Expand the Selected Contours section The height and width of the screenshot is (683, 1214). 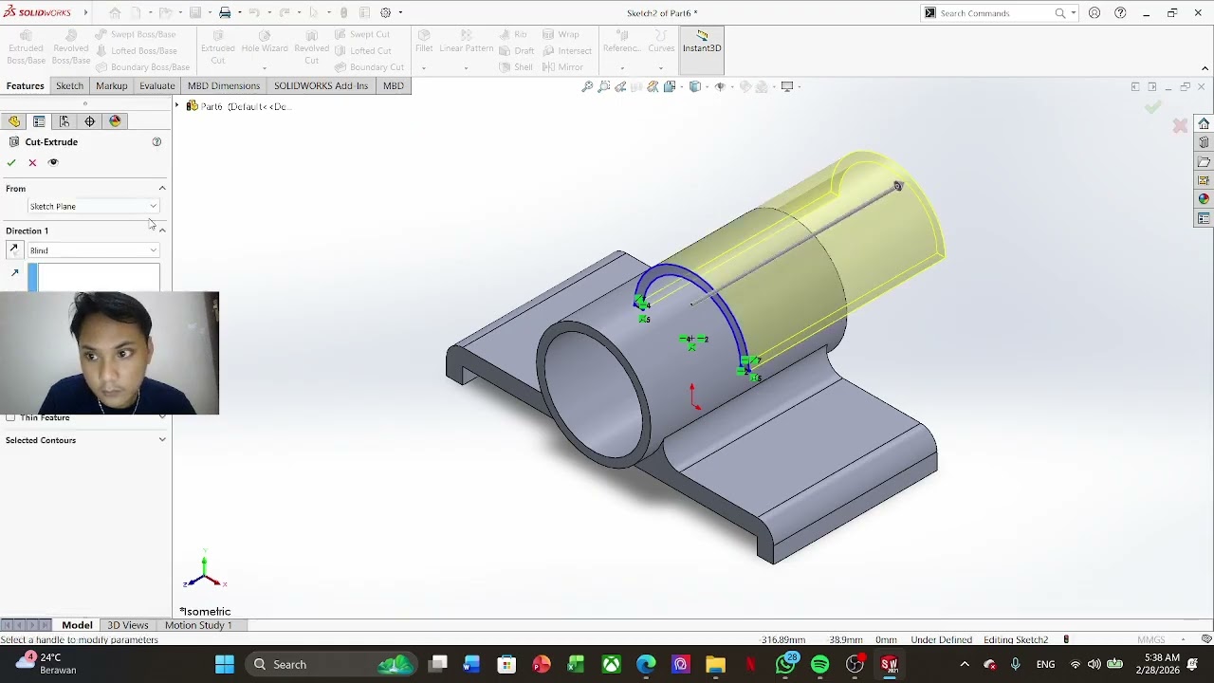[x=162, y=440]
